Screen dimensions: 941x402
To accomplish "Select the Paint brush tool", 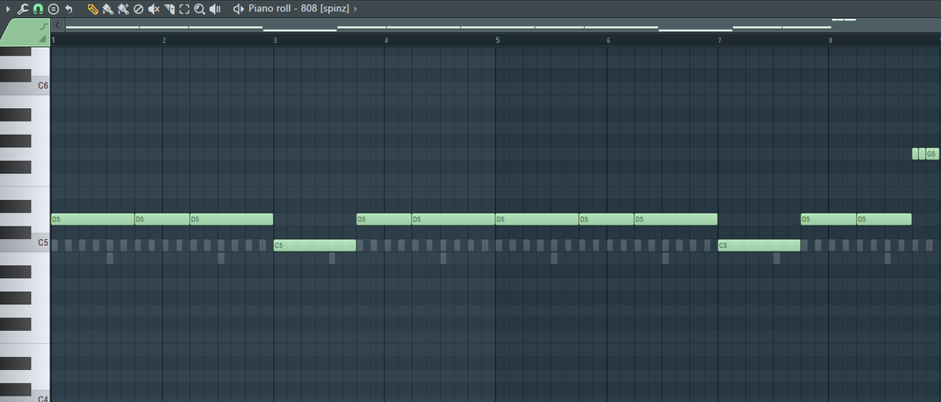I will pyautogui.click(x=107, y=9).
